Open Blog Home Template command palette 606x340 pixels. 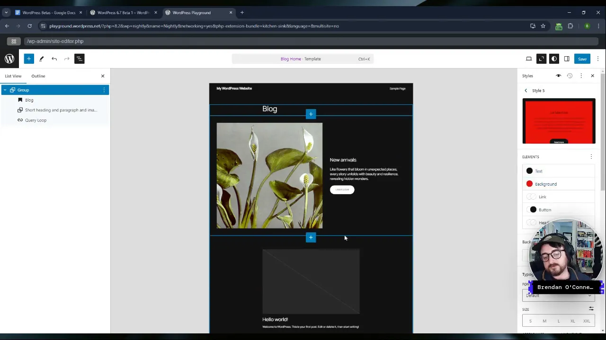click(x=303, y=59)
